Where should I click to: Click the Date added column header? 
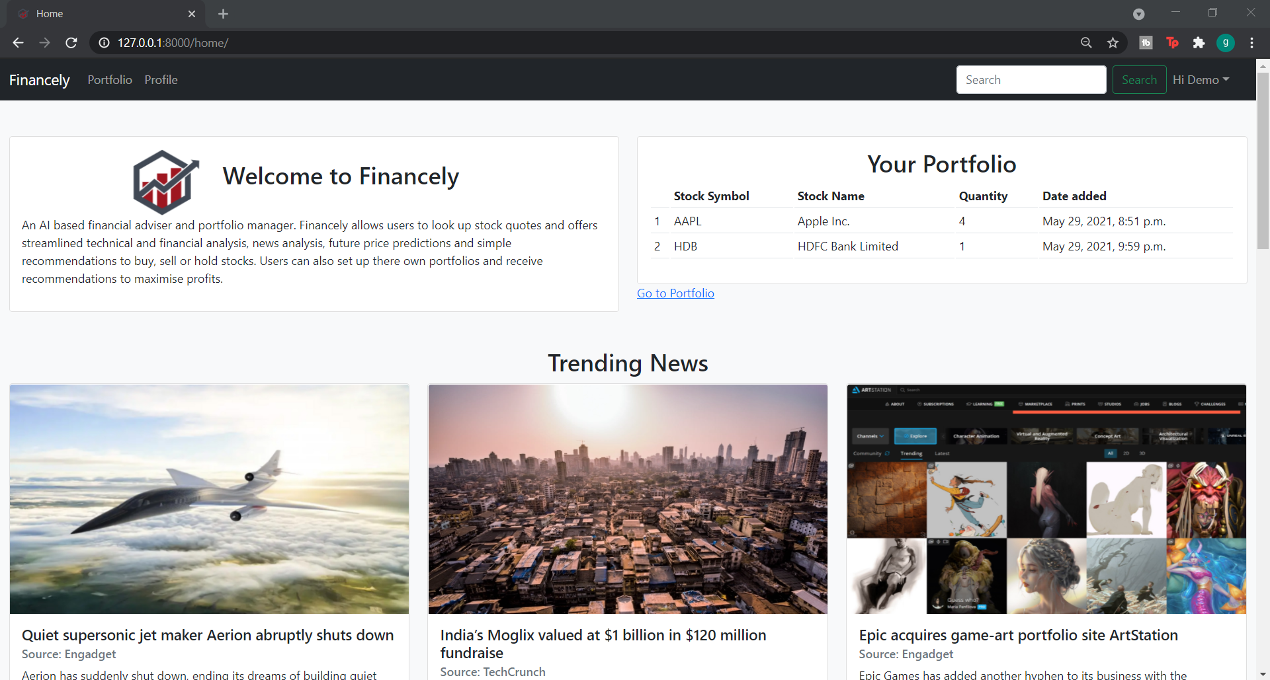coord(1074,196)
